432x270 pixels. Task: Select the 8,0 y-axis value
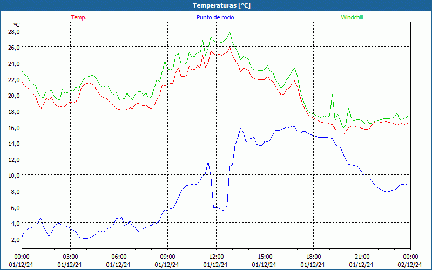click(x=15, y=191)
